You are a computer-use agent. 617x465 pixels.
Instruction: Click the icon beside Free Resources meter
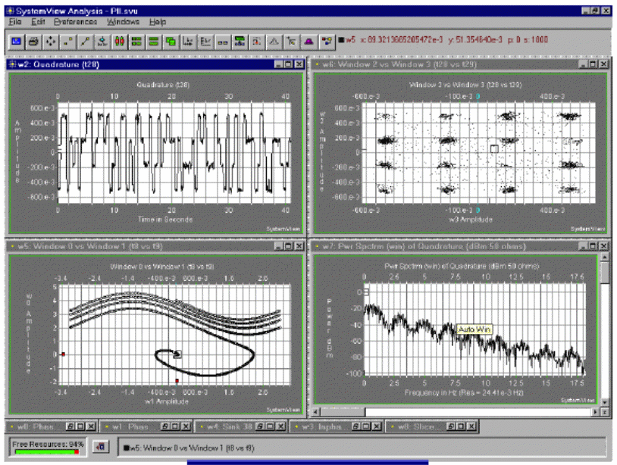coord(99,446)
